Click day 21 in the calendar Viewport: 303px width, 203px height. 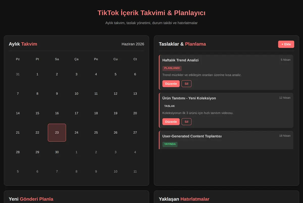point(18,132)
